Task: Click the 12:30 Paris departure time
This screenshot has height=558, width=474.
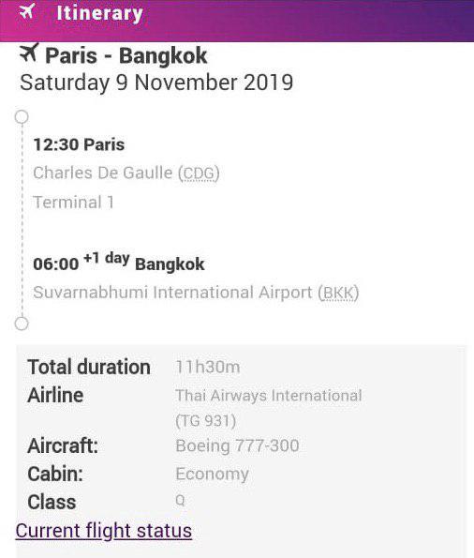Action: tap(79, 144)
